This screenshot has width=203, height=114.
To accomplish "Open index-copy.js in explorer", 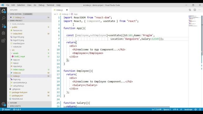I will point(19,70).
